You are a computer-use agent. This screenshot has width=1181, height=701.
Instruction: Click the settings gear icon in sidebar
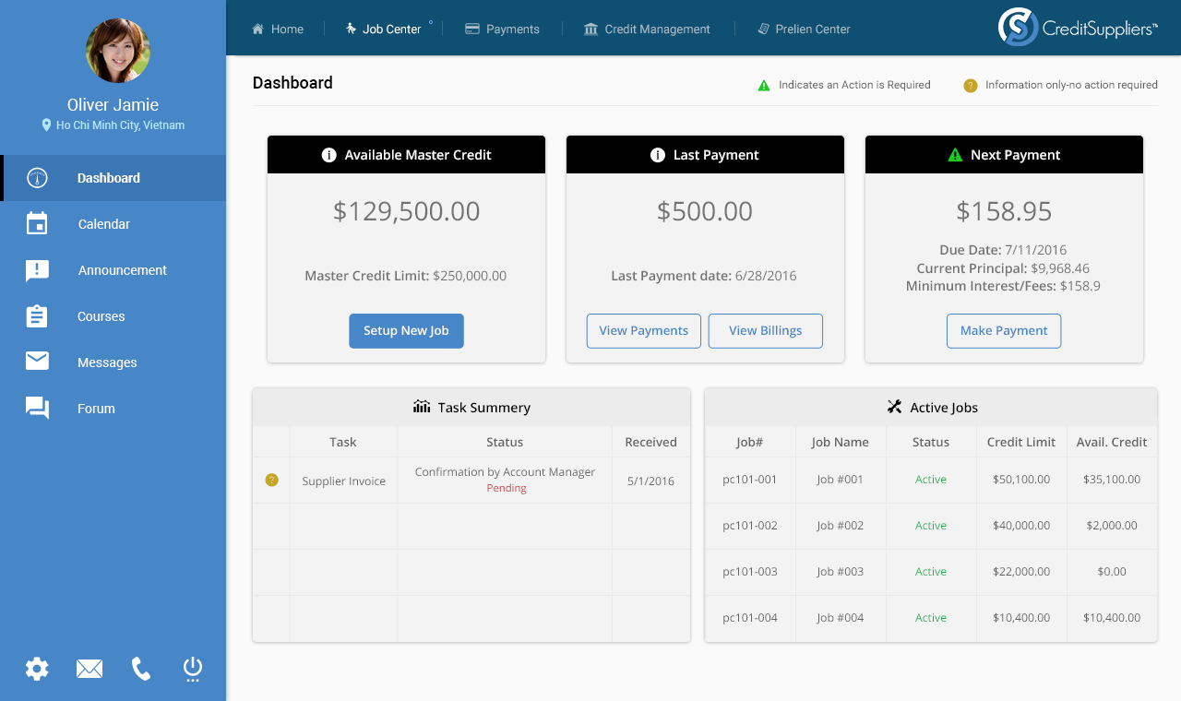[37, 669]
